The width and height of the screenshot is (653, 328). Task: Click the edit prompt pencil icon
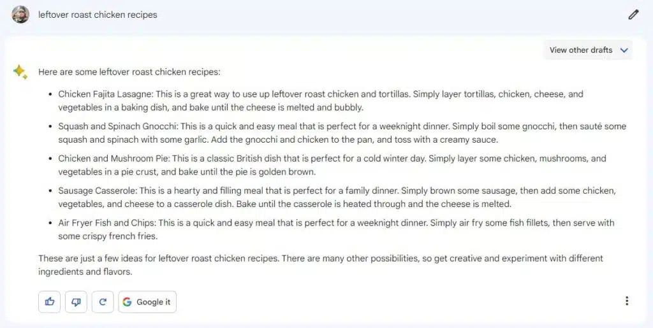[633, 14]
